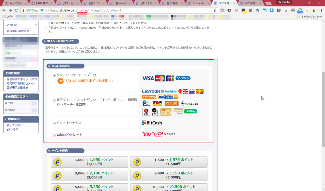Image resolution: width=325 pixels, height=191 pixels.
Task: Select 電子マネー・ネットバンク radio button
Action: tap(54, 101)
